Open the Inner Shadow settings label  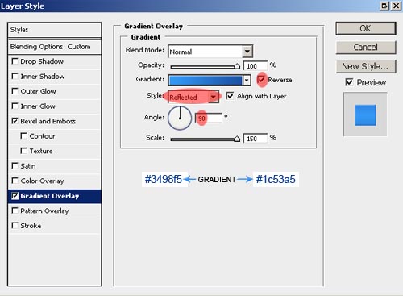coord(43,77)
